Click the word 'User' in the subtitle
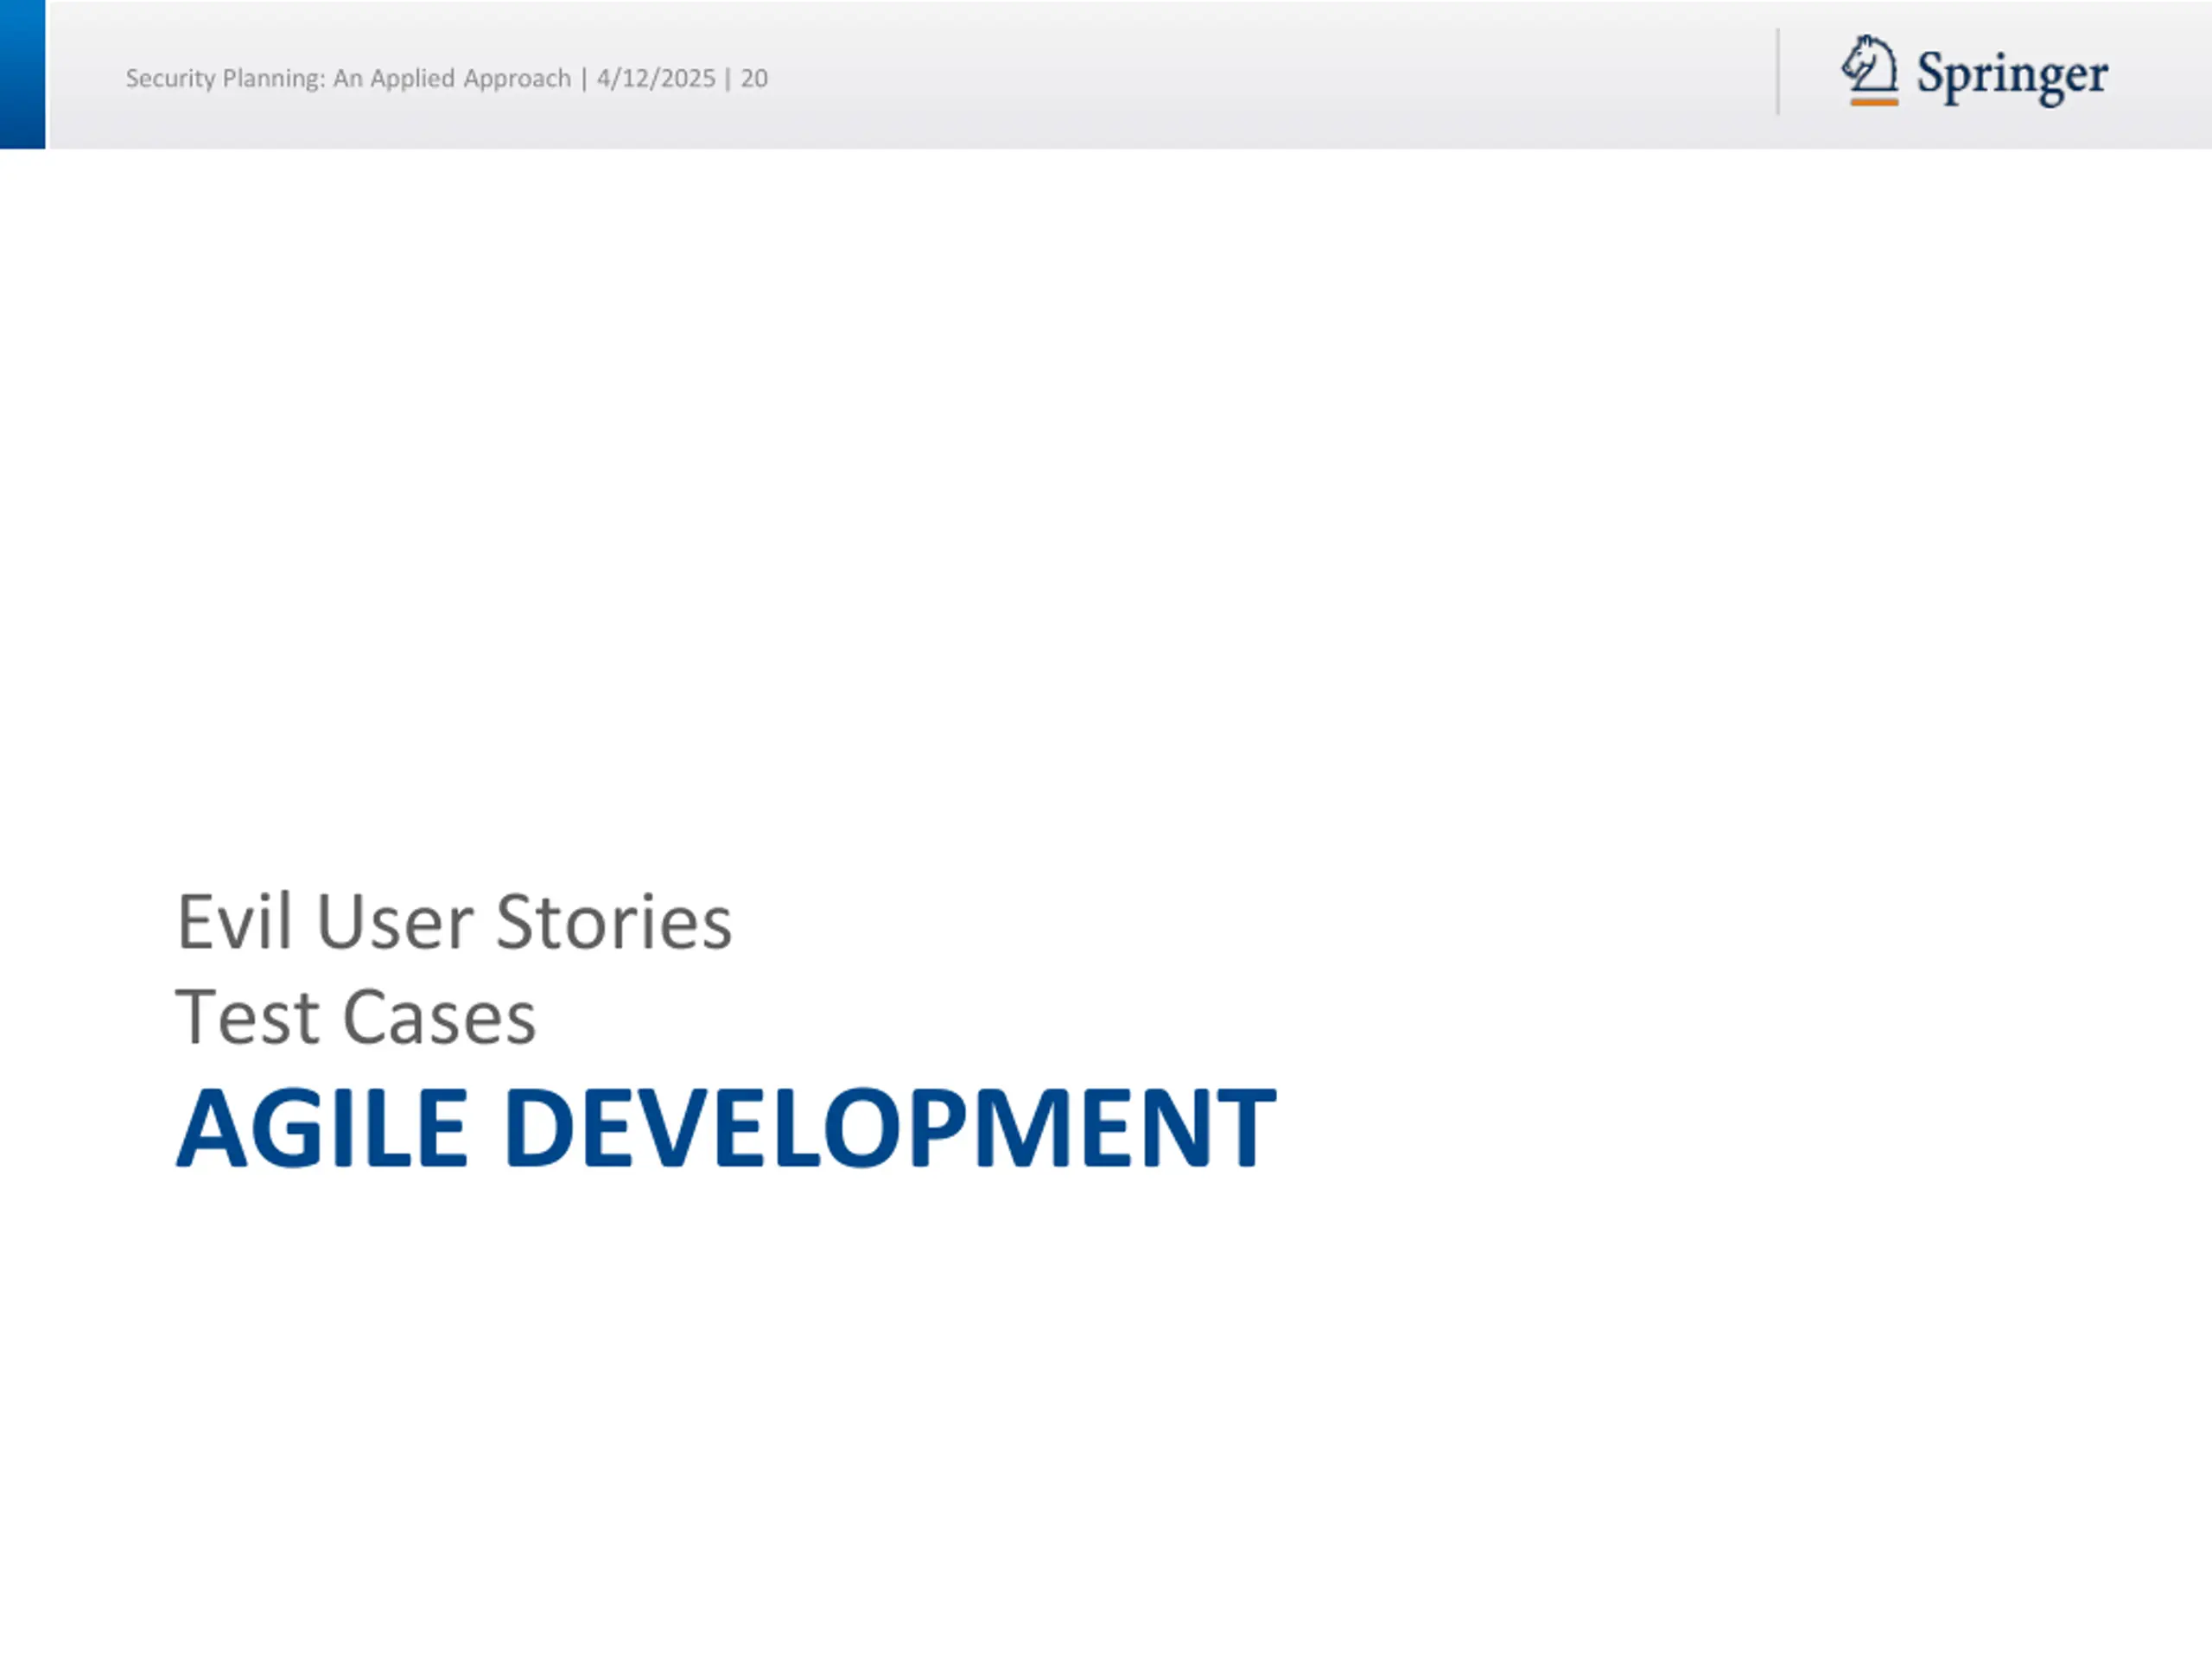 point(394,921)
